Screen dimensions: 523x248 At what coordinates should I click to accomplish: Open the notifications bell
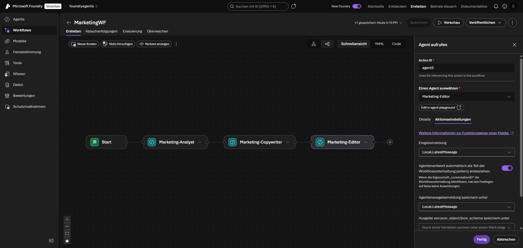[x=496, y=6]
